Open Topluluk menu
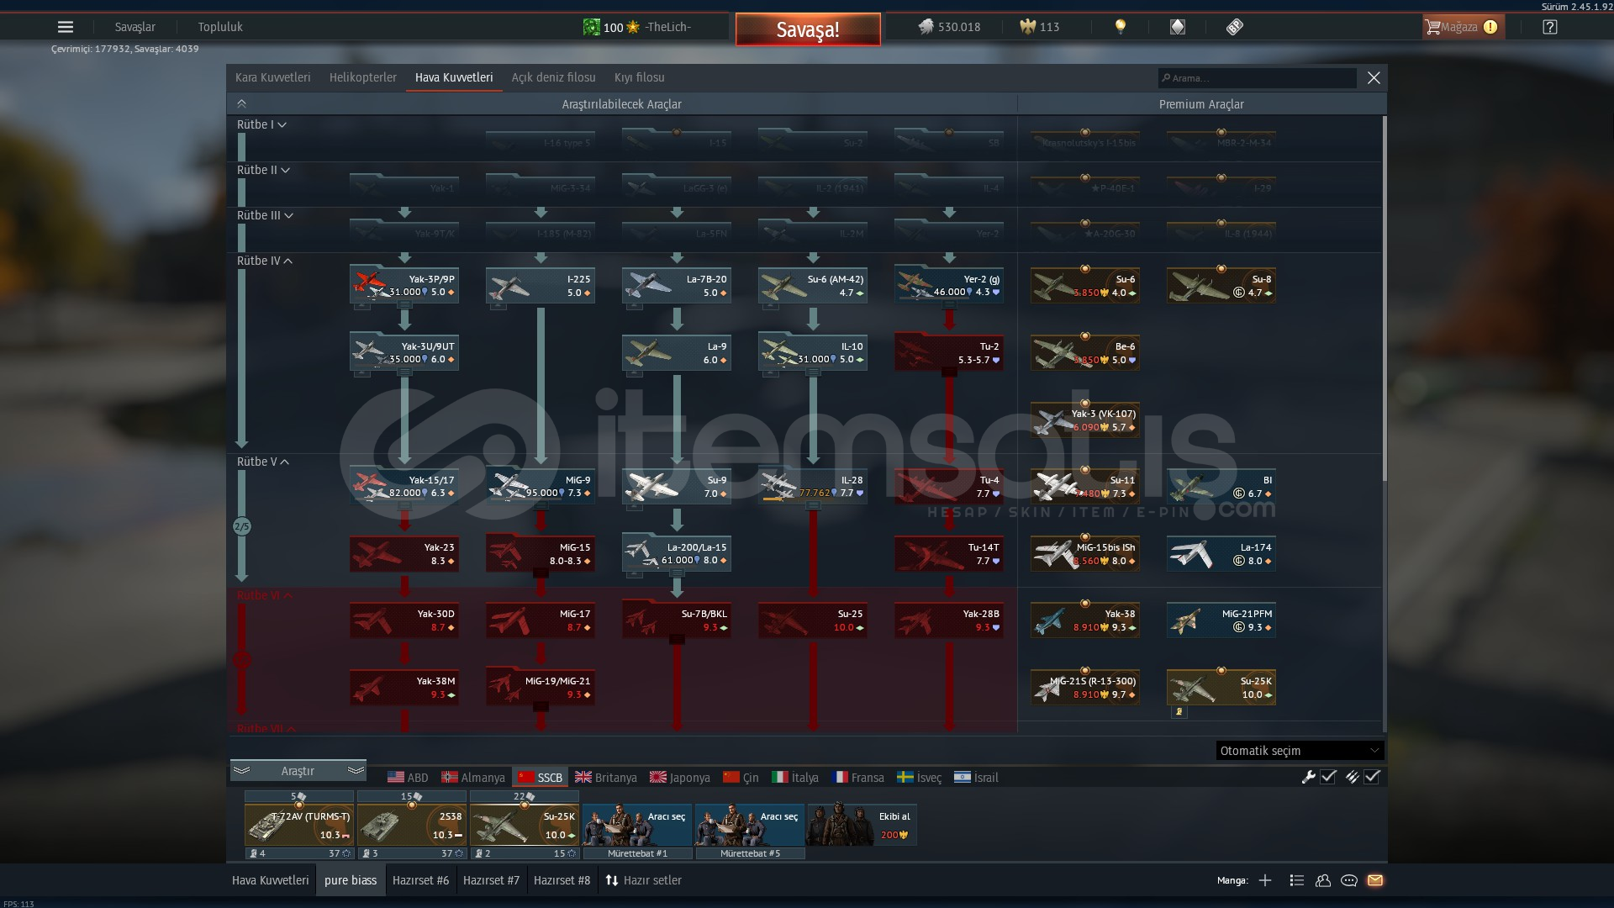1614x908 pixels. click(220, 27)
